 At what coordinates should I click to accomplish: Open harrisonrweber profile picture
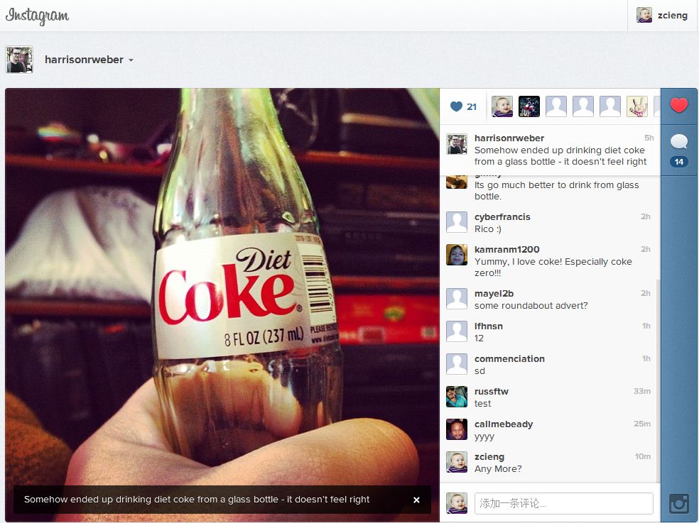19,60
